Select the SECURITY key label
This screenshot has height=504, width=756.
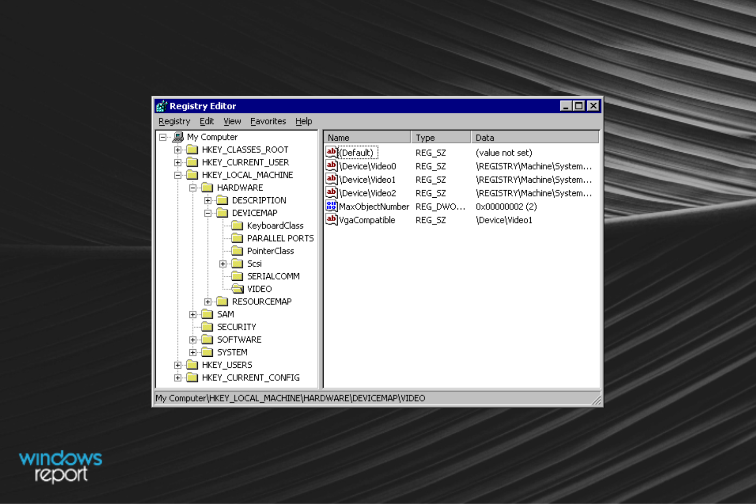236,327
